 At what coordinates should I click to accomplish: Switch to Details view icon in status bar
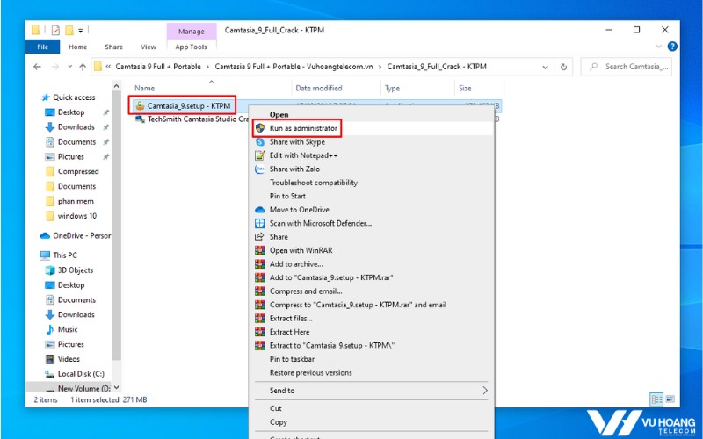pyautogui.click(x=656, y=399)
